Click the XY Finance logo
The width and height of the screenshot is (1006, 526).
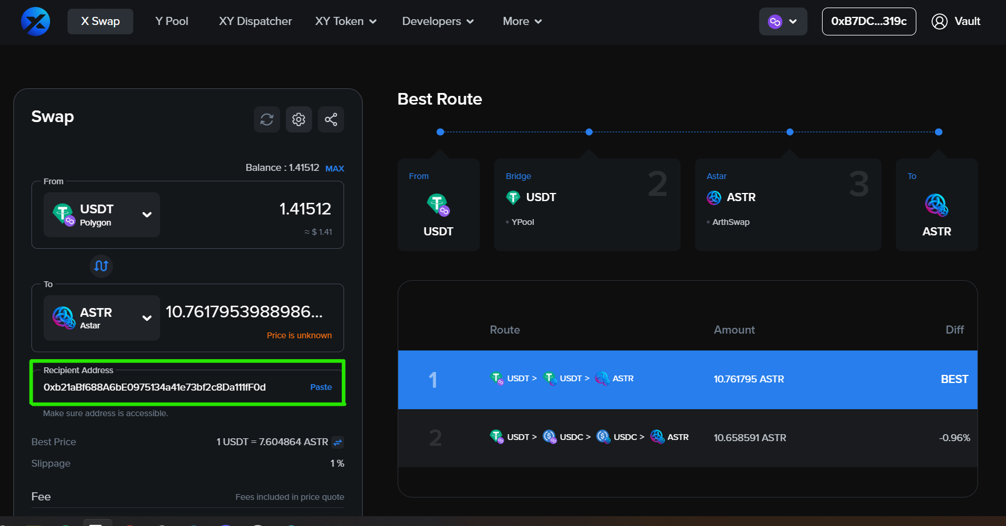coord(36,22)
